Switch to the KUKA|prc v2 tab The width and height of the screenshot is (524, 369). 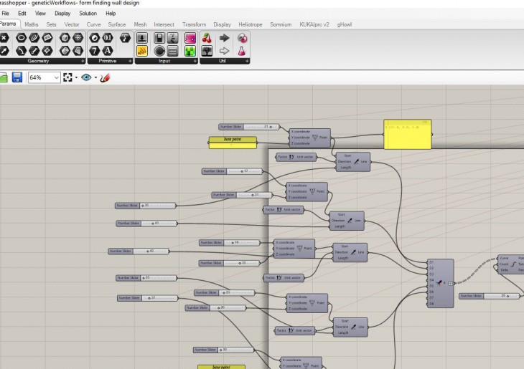point(314,24)
